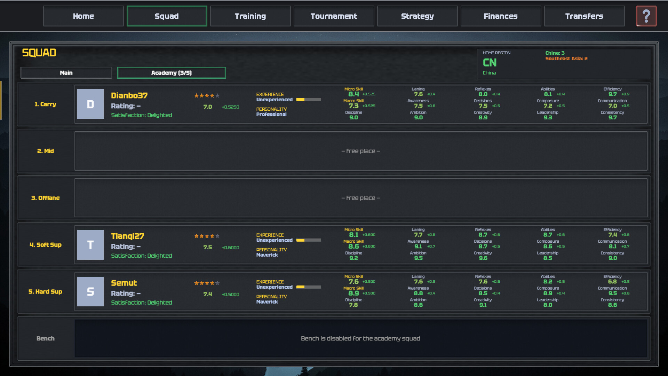
Task: Click the CN home region code
Action: [490, 63]
